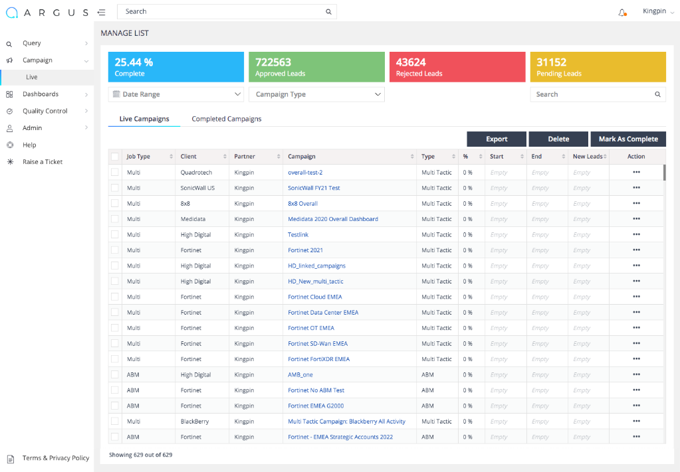Click the calendar icon in Date Range
Image resolution: width=680 pixels, height=472 pixels.
[x=116, y=94]
